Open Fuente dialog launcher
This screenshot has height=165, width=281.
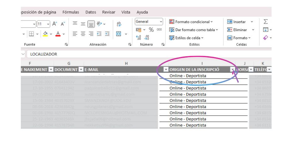click(x=66, y=44)
